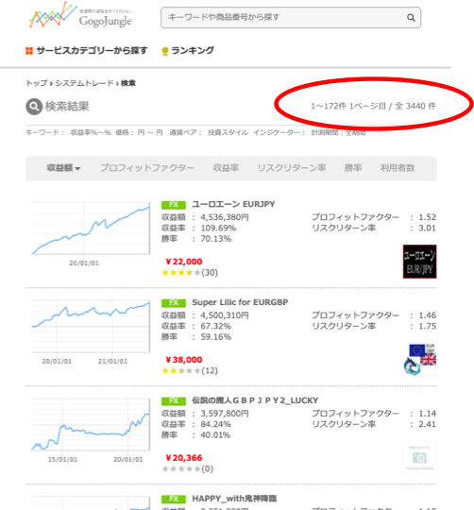Sort results by 利用者数

(398, 168)
